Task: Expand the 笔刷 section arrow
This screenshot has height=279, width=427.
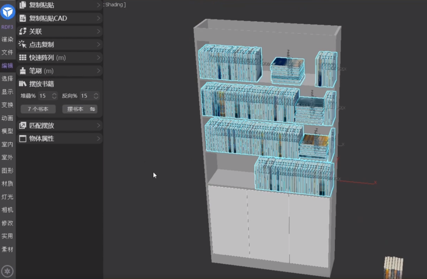Action: (98, 71)
